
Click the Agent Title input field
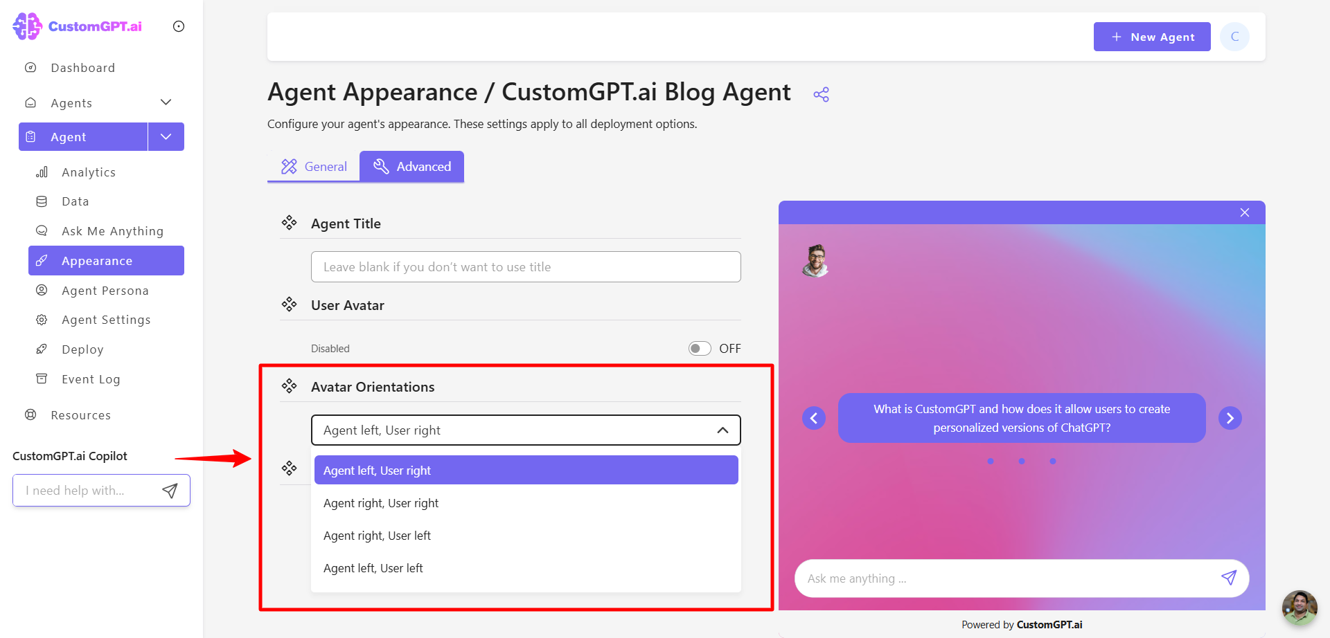tap(526, 267)
